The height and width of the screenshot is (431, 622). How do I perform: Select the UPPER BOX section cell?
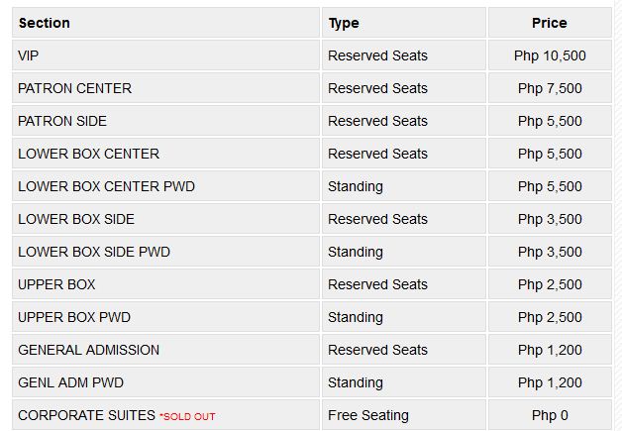(x=165, y=284)
